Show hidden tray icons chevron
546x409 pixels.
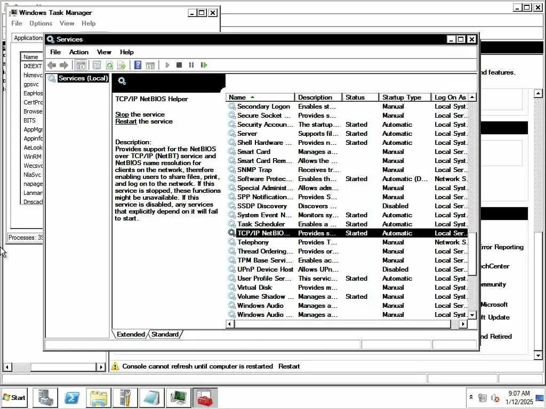pyautogui.click(x=471, y=397)
